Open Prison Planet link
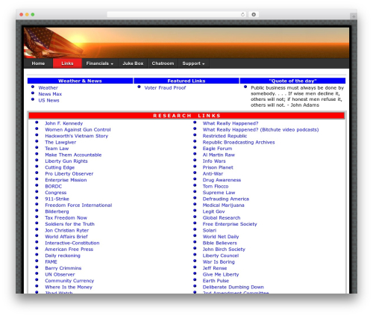The width and height of the screenshot is (373, 316). tap(218, 167)
